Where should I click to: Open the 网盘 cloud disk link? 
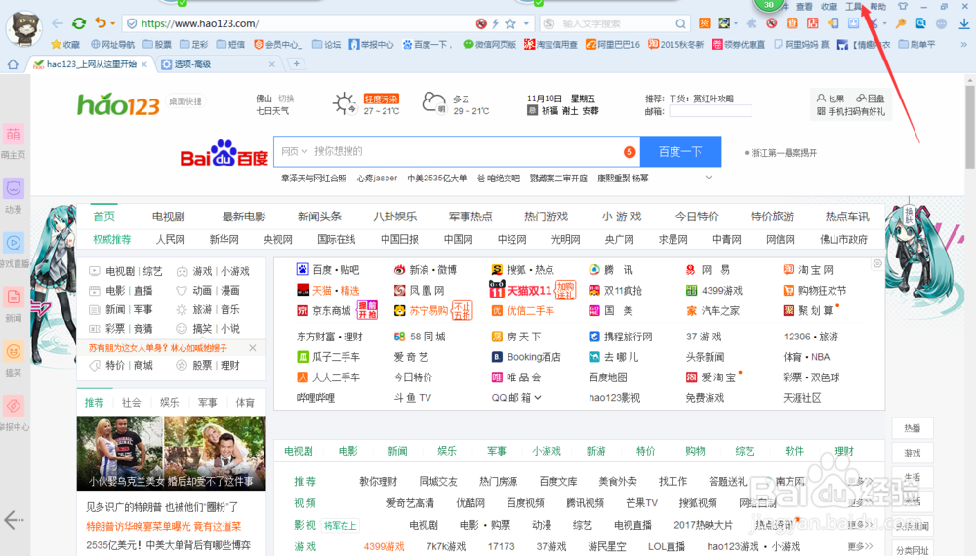click(x=871, y=99)
